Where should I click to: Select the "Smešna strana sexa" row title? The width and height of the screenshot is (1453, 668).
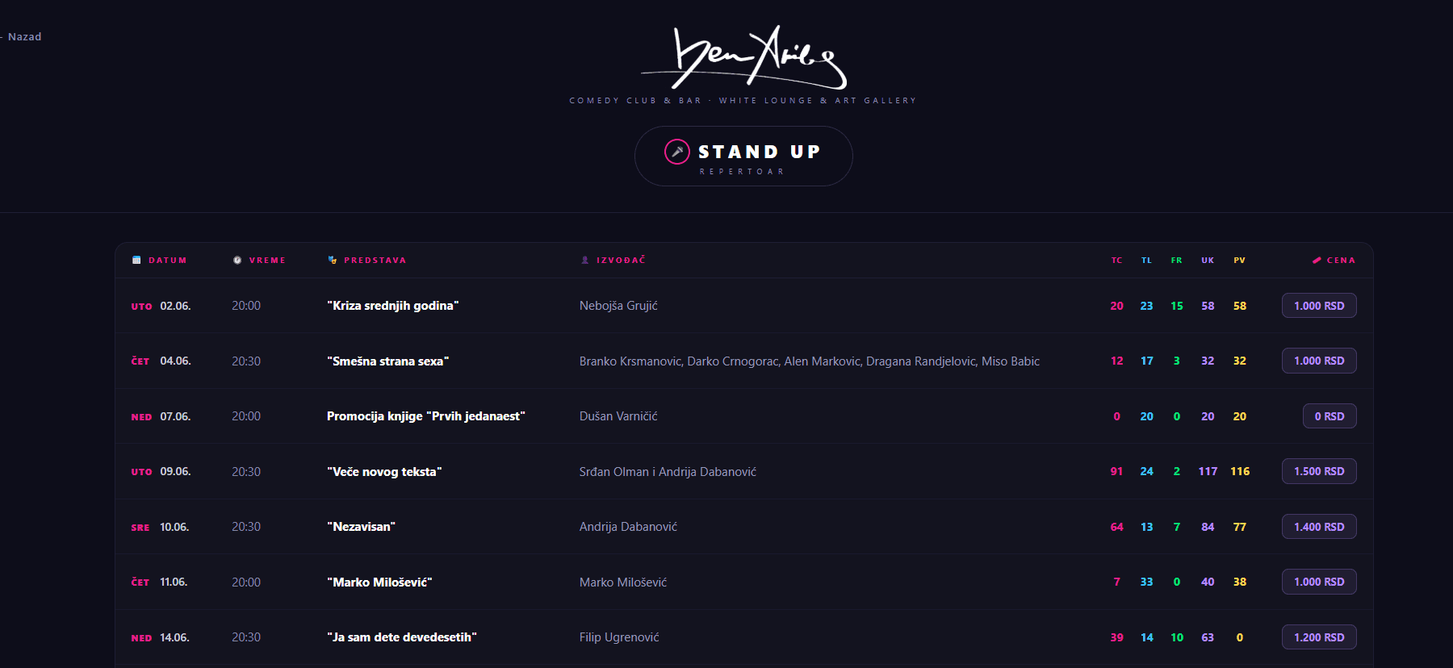(x=388, y=361)
